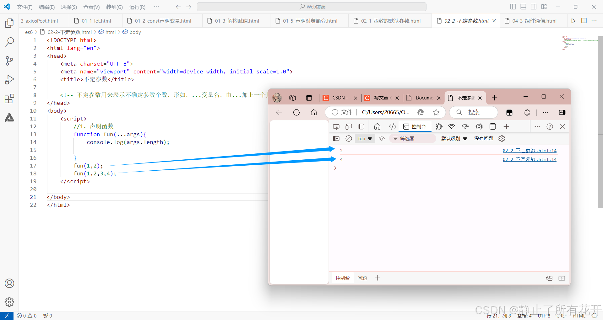Open a new tab in Edge browser
This screenshot has height=320, width=603.
495,98
